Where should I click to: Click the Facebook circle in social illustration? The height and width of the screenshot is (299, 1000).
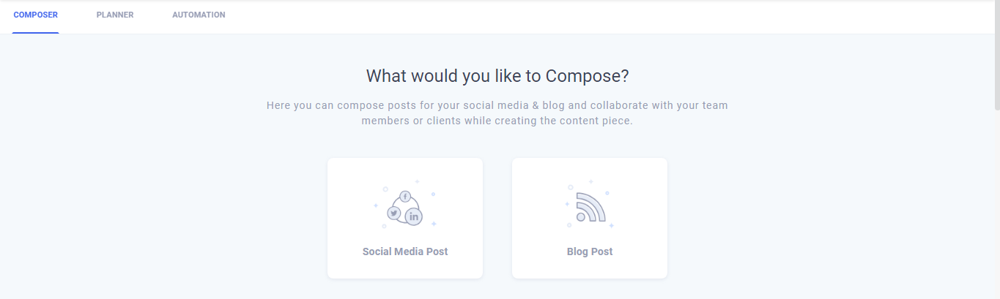[x=405, y=196]
